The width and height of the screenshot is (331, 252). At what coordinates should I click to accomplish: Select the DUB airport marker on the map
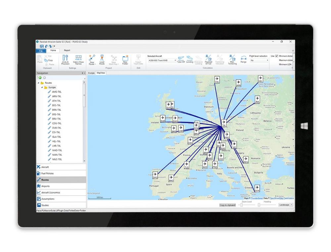[163, 119]
